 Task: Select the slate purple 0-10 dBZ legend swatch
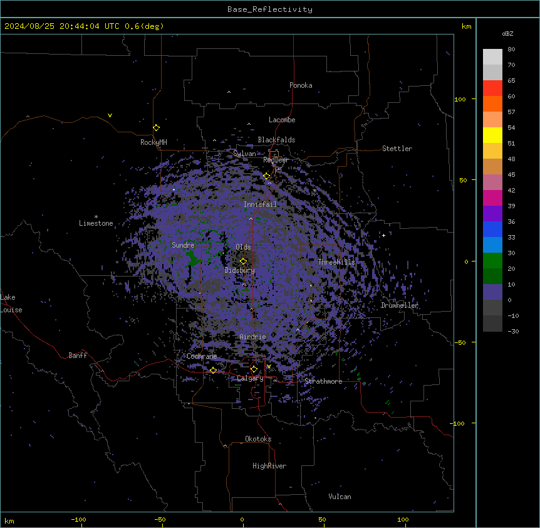[x=492, y=292]
